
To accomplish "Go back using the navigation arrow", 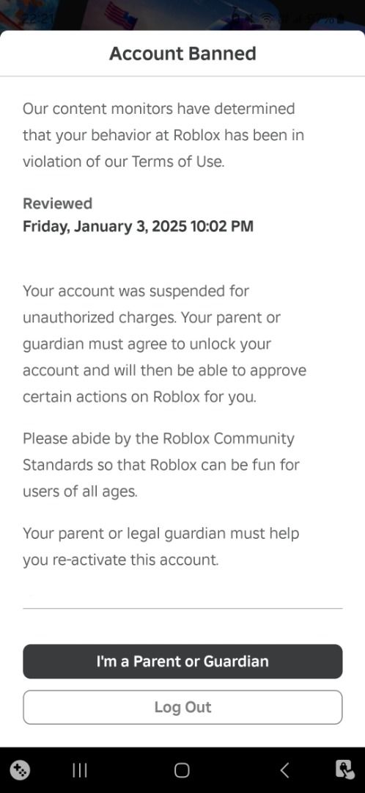I will tap(284, 770).
